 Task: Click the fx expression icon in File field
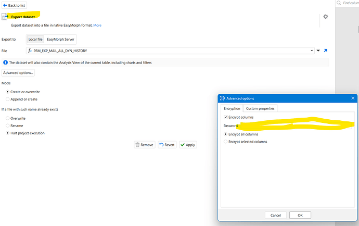pyautogui.click(x=30, y=51)
